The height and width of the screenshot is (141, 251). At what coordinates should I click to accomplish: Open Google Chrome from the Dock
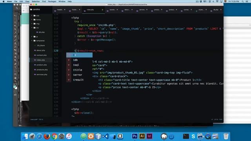[x=54, y=136]
